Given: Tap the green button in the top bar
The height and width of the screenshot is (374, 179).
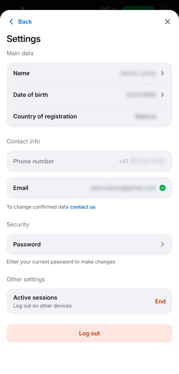Looking at the screenshot, I should pyautogui.click(x=138, y=8).
